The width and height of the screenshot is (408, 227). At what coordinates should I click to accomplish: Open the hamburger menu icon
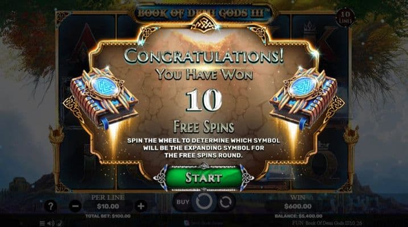pos(42,223)
